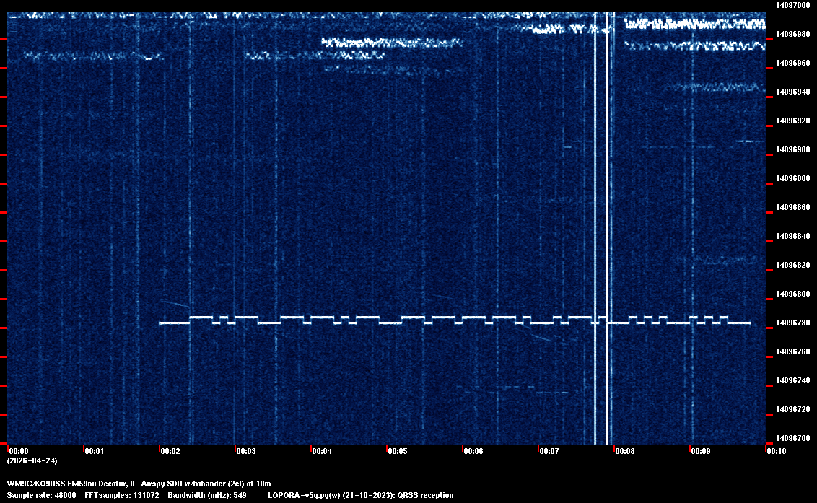Click the 14096960 frequency scale label
817x503 pixels.
click(792, 63)
